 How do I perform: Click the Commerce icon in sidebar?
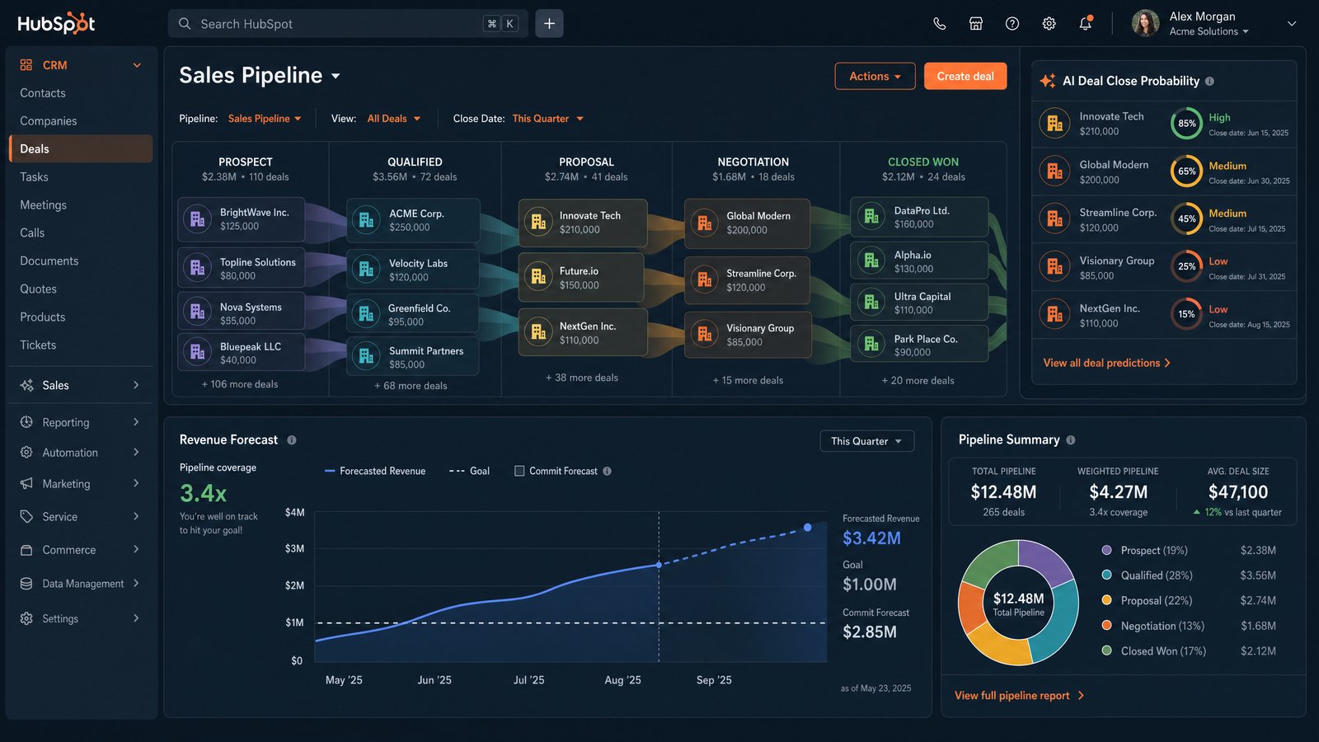[26, 550]
